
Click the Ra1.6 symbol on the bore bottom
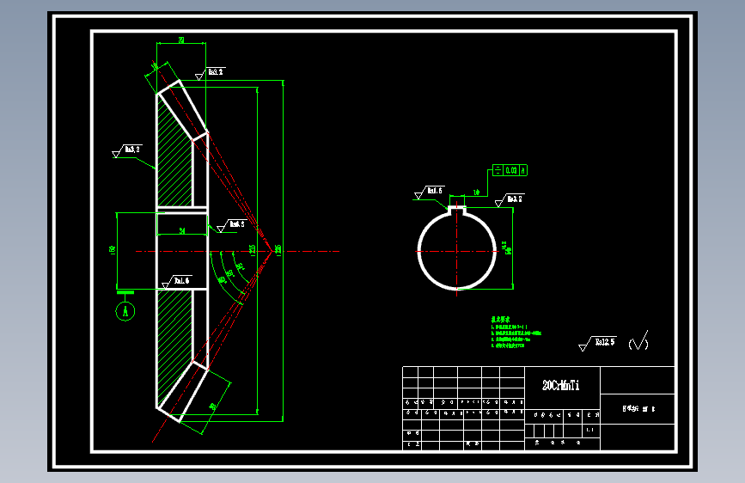177,282
